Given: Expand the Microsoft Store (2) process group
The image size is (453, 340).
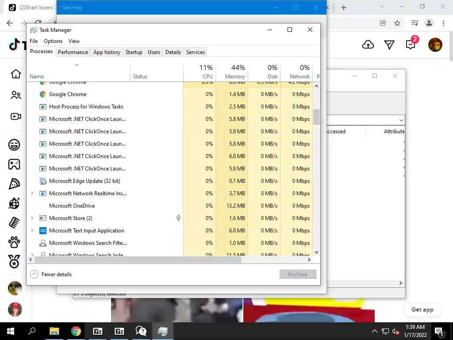Looking at the screenshot, I should point(32,218).
